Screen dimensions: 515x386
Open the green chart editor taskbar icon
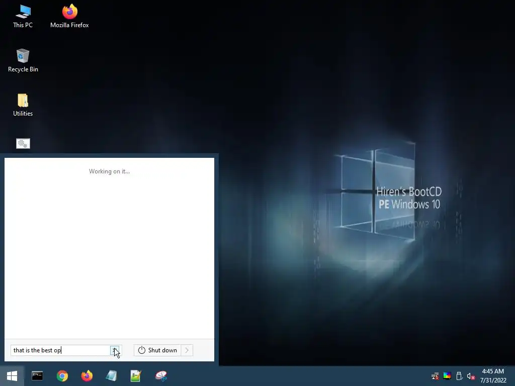(136, 376)
